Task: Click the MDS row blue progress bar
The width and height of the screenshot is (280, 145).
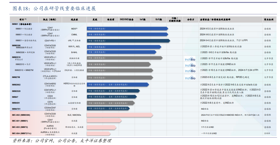Action: (x=127, y=29)
